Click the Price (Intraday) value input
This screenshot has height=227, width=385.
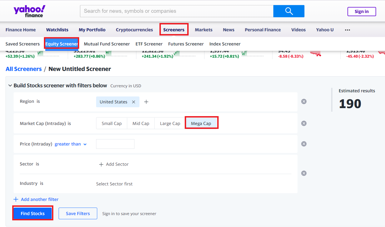coord(115,144)
